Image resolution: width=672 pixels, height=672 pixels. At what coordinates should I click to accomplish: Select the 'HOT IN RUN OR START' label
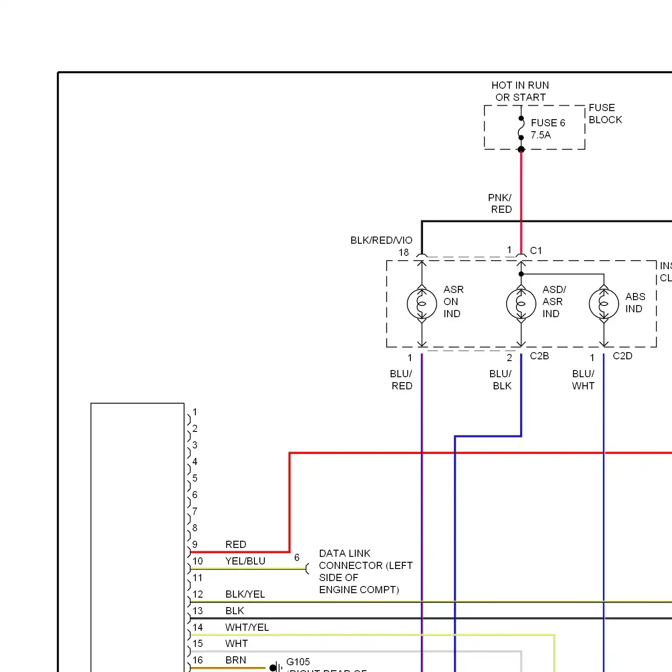tap(520, 91)
